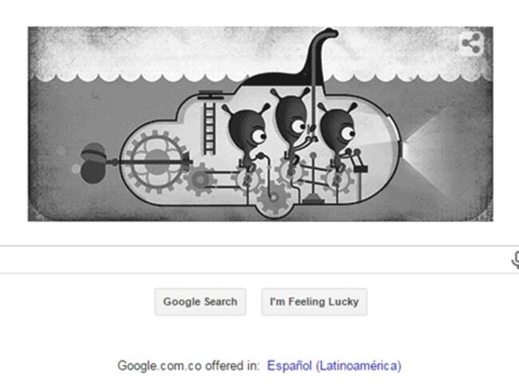This screenshot has width=519, height=389.
Task: Click the I'm Feeling Lucky button
Action: 314,302
